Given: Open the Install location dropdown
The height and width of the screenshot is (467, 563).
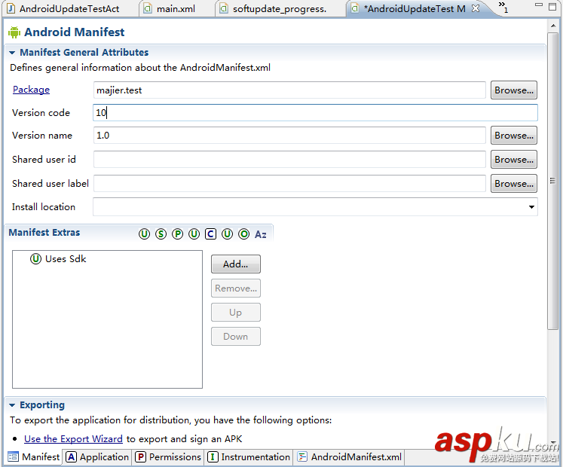Looking at the screenshot, I should click(x=531, y=207).
